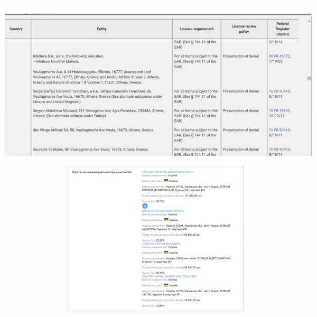
Task: Open the 78 FR 75463 citation link
Action: point(279,110)
